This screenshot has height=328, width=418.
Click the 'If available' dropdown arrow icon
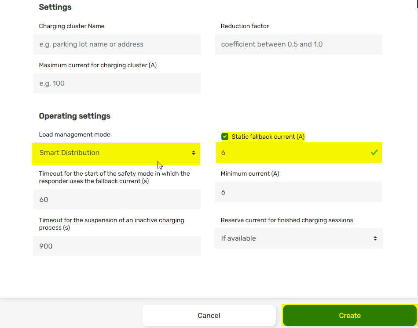click(375, 238)
